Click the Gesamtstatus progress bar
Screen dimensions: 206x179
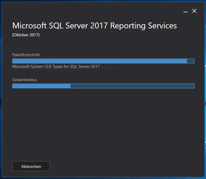pos(103,86)
